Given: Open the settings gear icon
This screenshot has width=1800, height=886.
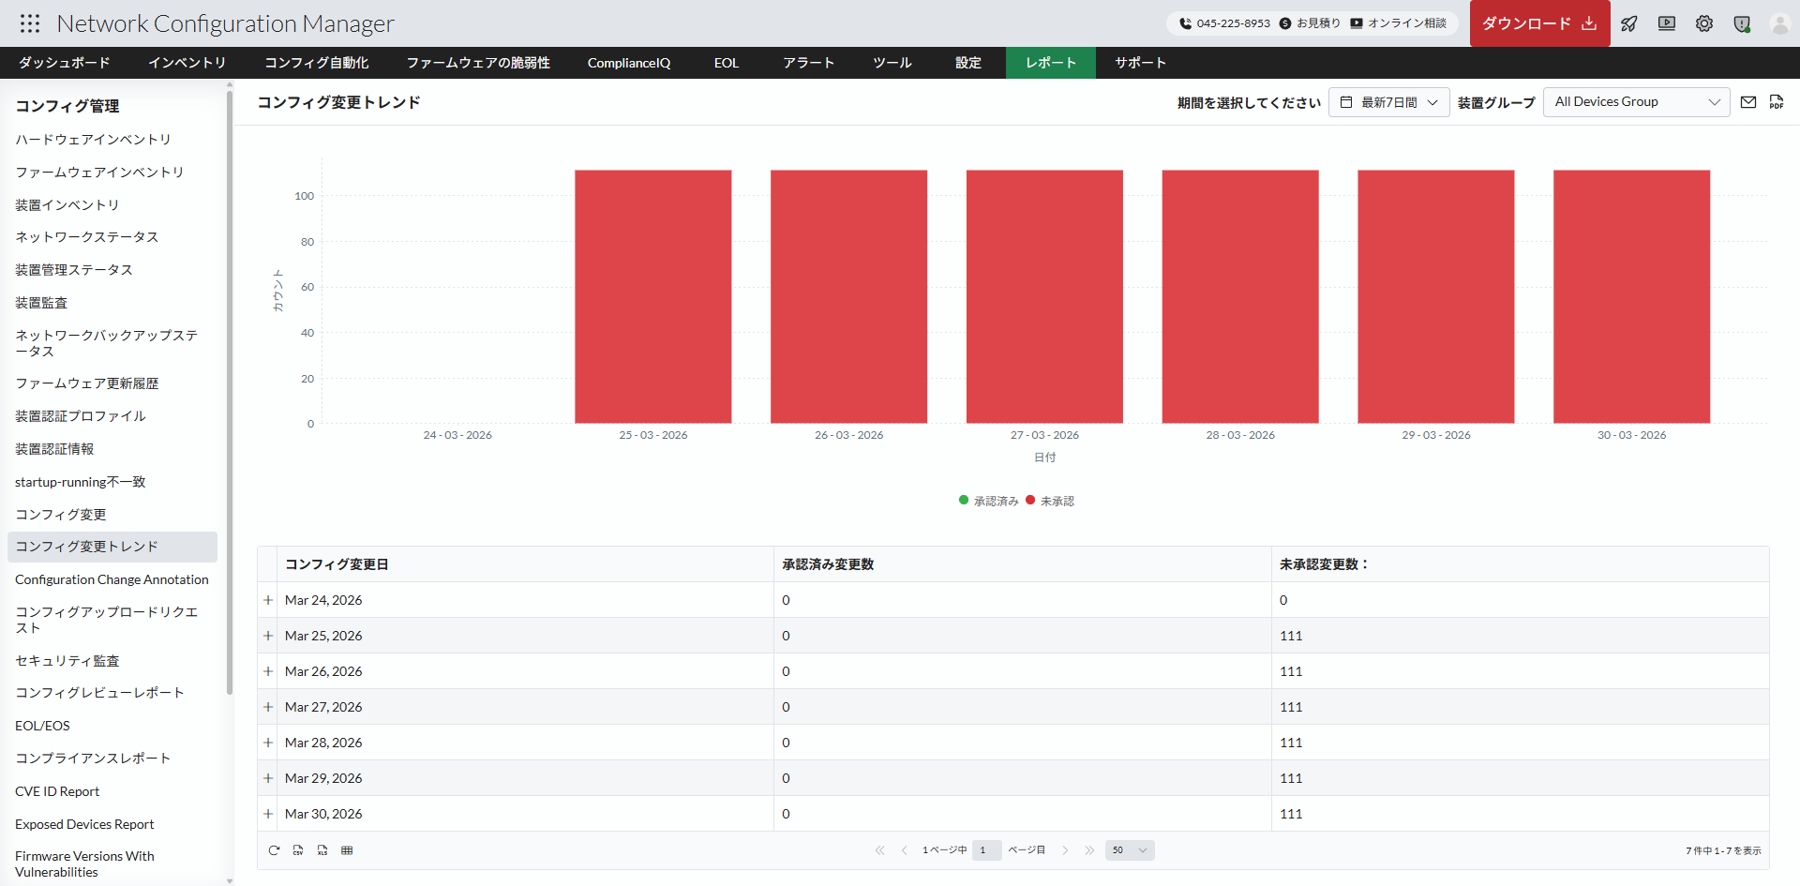Looking at the screenshot, I should tap(1704, 23).
